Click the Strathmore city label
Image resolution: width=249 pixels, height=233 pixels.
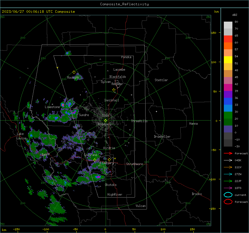(134, 164)
